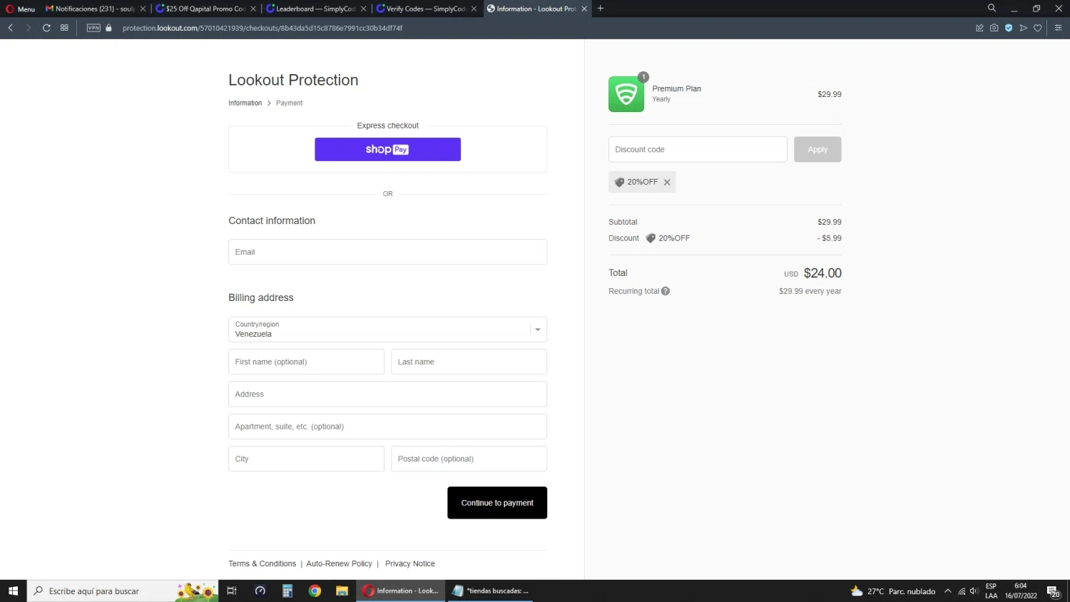Focus the Email input field

(387, 252)
